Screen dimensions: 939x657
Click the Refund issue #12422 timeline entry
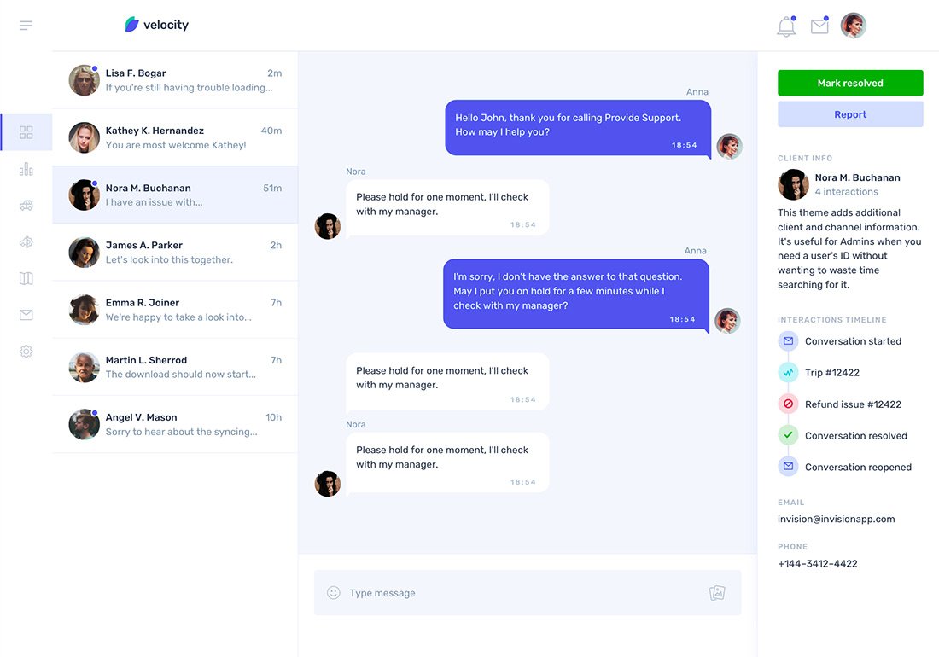click(x=853, y=404)
